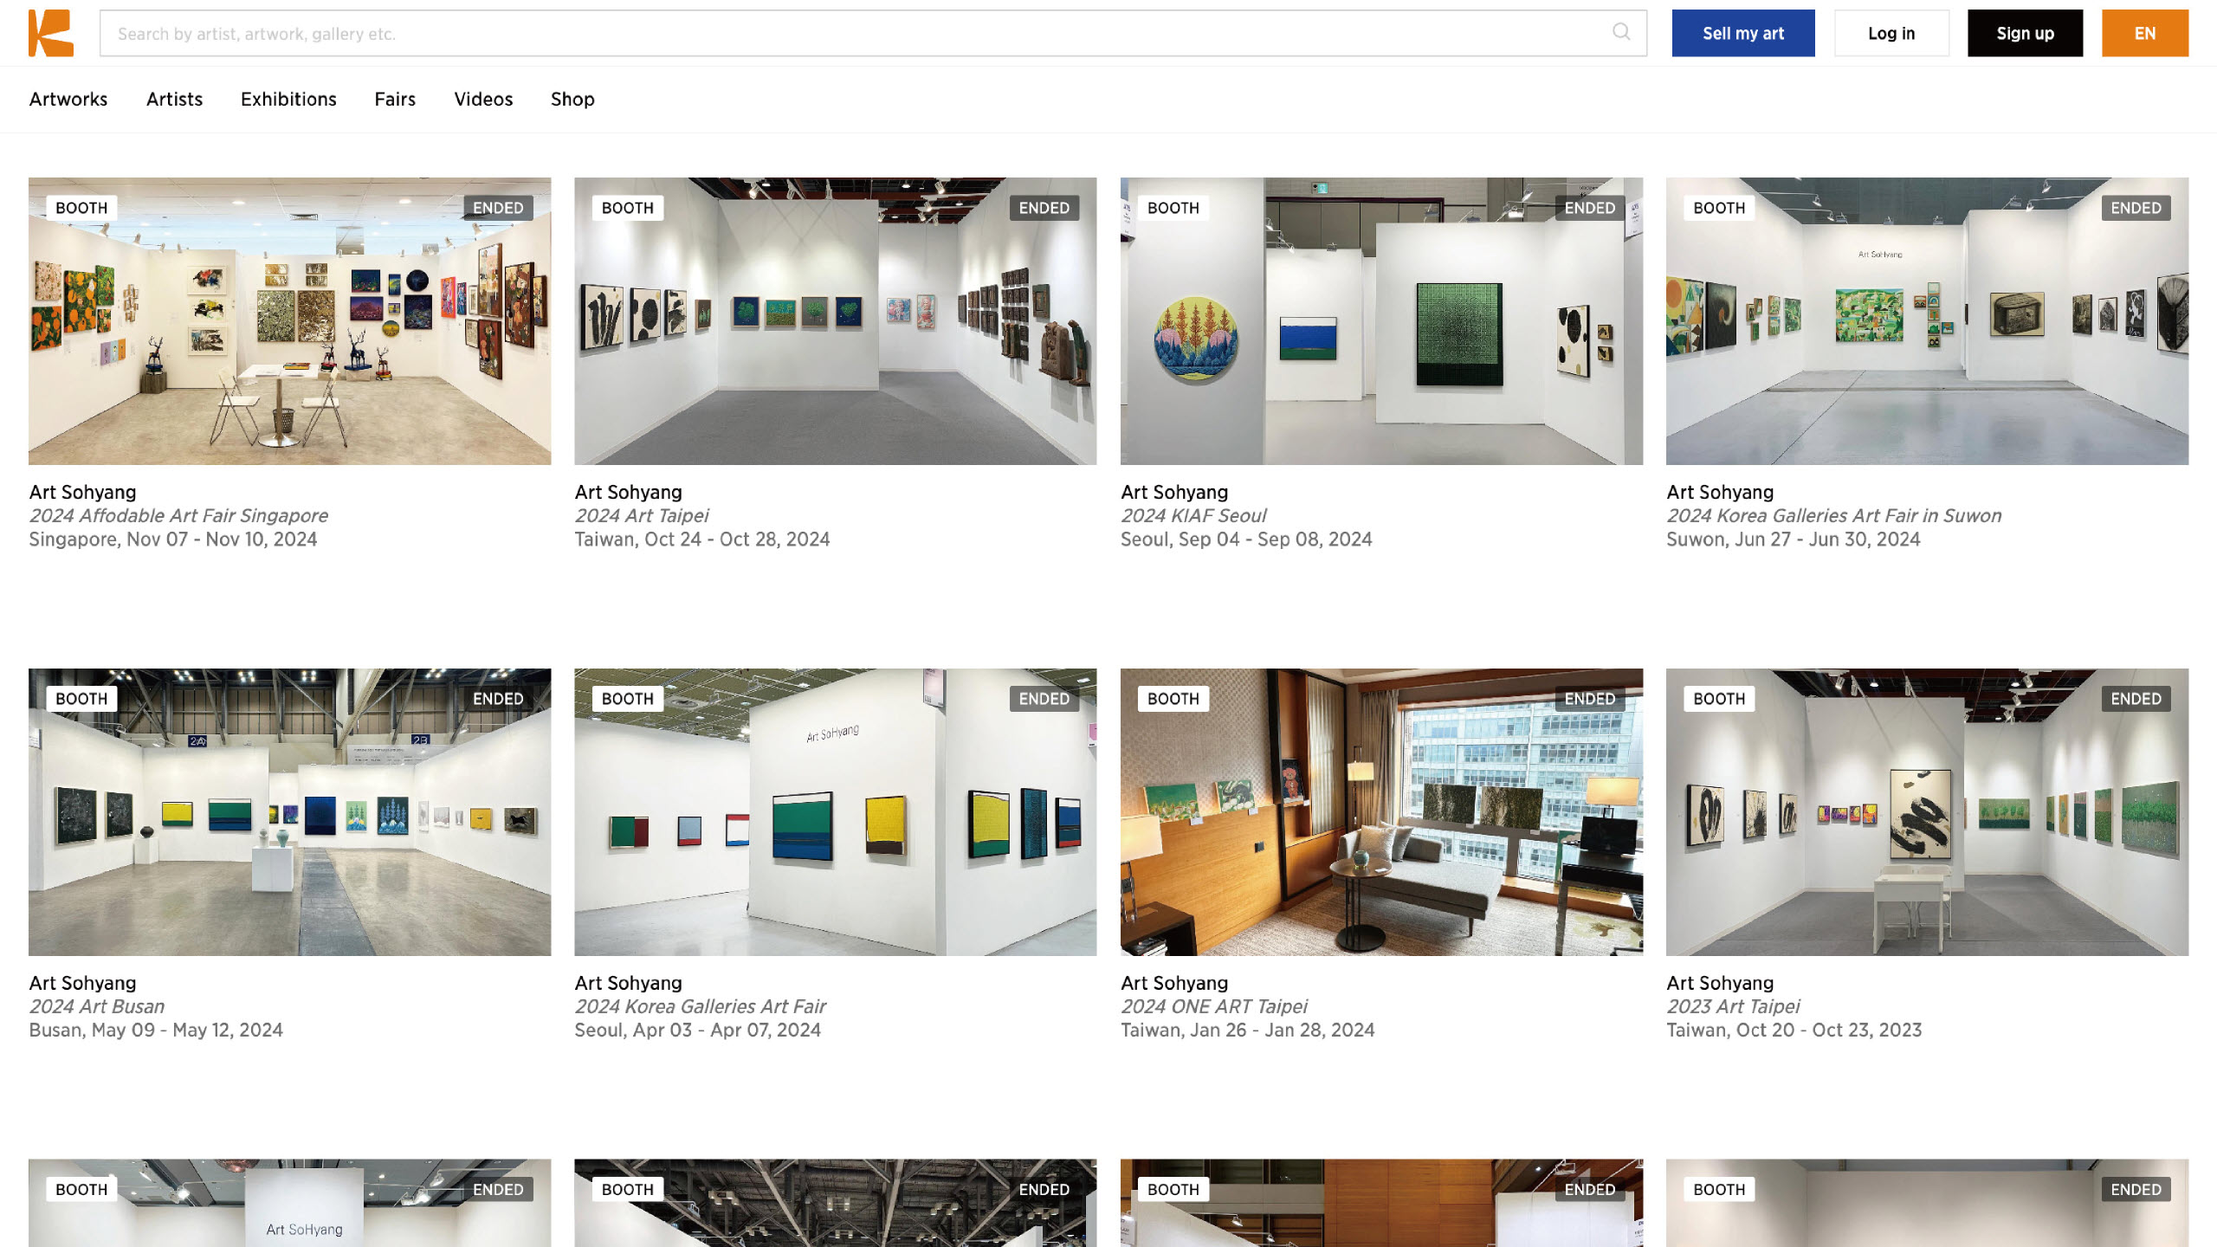The width and height of the screenshot is (2217, 1247).
Task: Click the orange K site logo
Action: [x=51, y=33]
